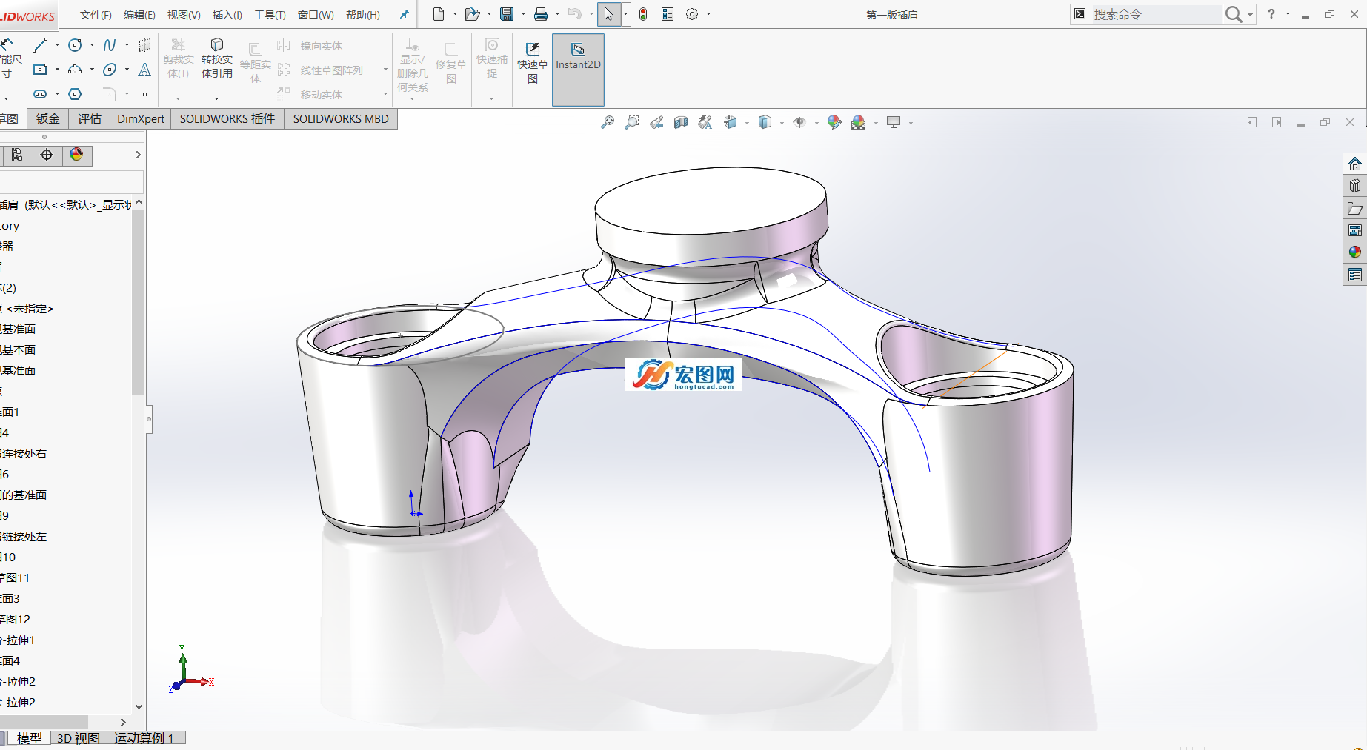1367x750 pixels.
Task: Open the Custom Properties task pane
Action: click(x=1355, y=275)
